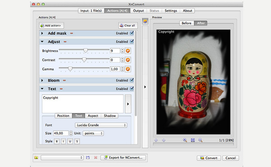Toggle Adjust Enabled checkbox
This screenshot has height=167, width=271.
click(132, 42)
